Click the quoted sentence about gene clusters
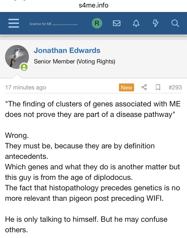187x238 pixels. 92,109
